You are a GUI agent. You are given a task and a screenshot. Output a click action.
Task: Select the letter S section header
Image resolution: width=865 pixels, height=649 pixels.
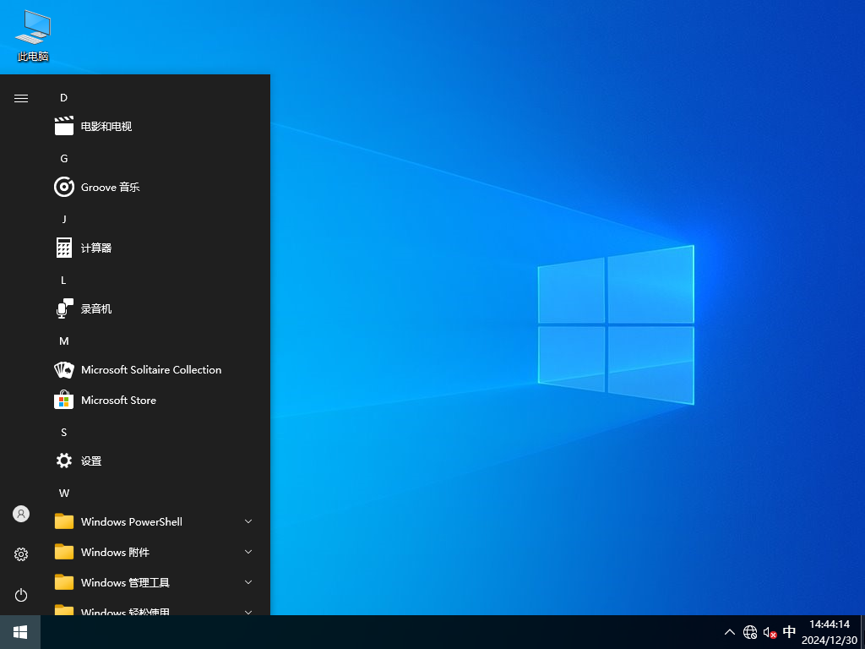pos(63,432)
